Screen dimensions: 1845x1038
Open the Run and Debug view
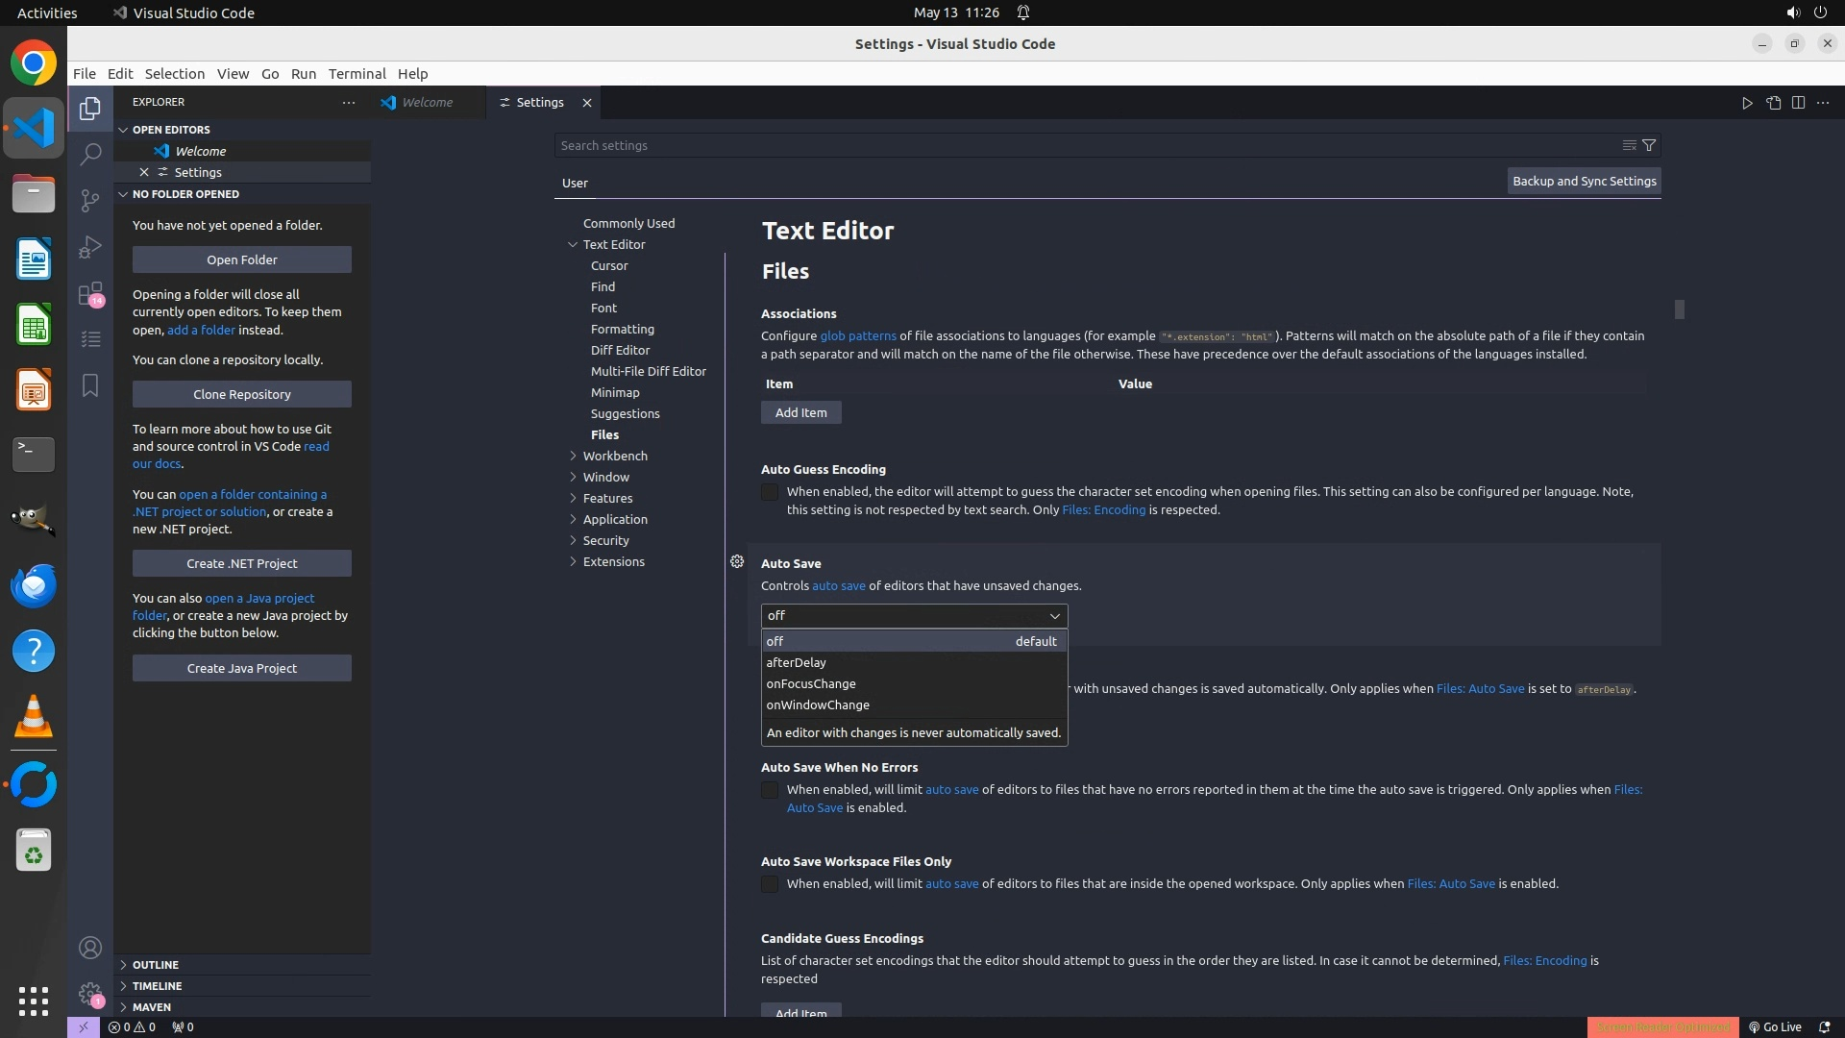[90, 247]
